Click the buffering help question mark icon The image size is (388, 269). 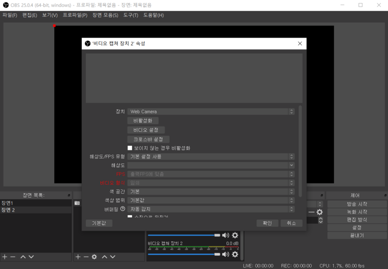click(122, 209)
